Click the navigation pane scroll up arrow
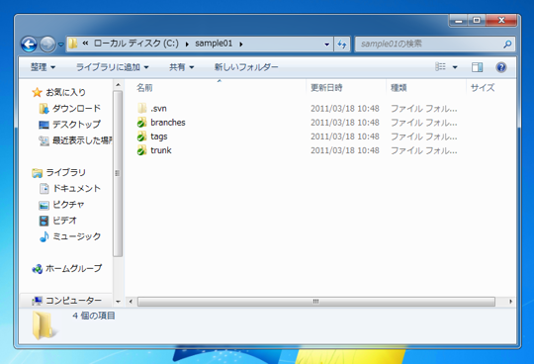This screenshot has height=364, width=534. (118, 84)
